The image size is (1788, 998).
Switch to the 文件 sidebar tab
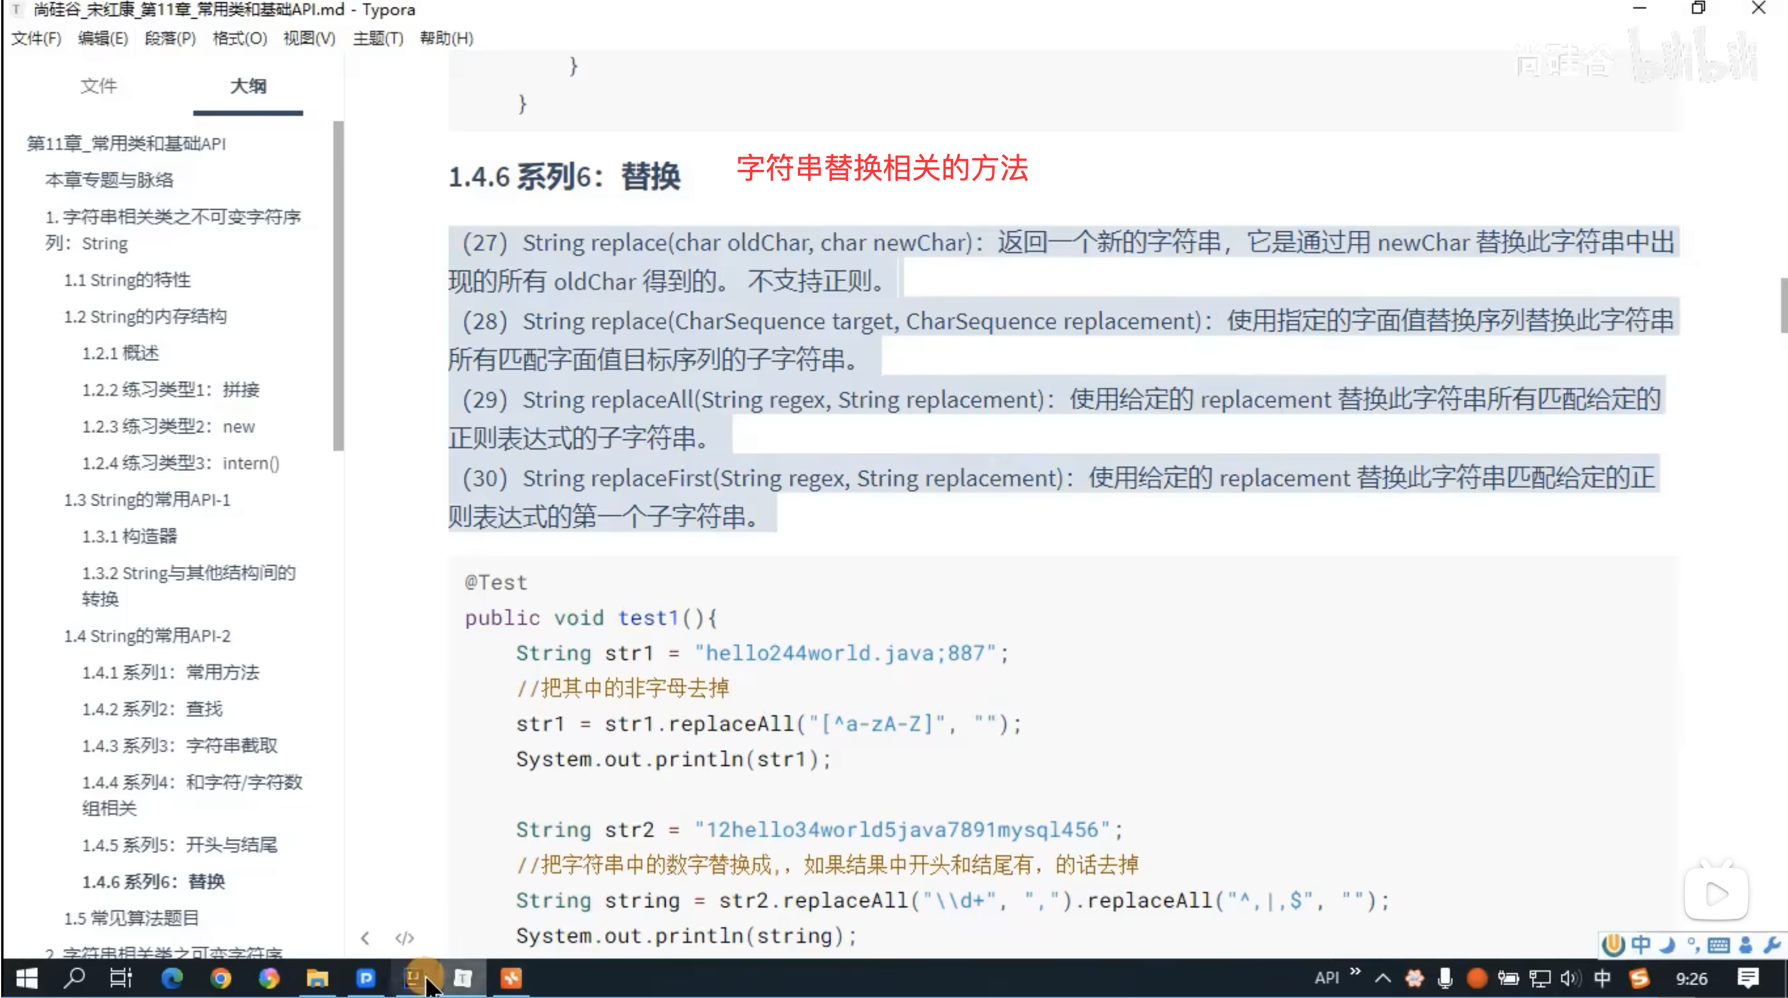98,86
